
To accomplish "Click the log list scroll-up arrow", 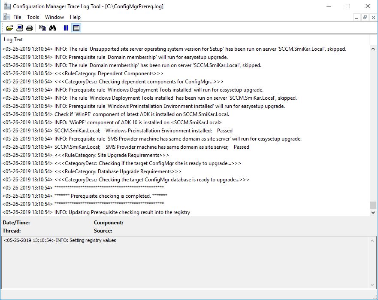I will (373, 49).
